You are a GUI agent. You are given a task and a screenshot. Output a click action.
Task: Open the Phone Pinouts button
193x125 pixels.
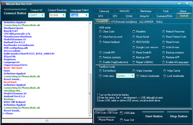(106, 120)
